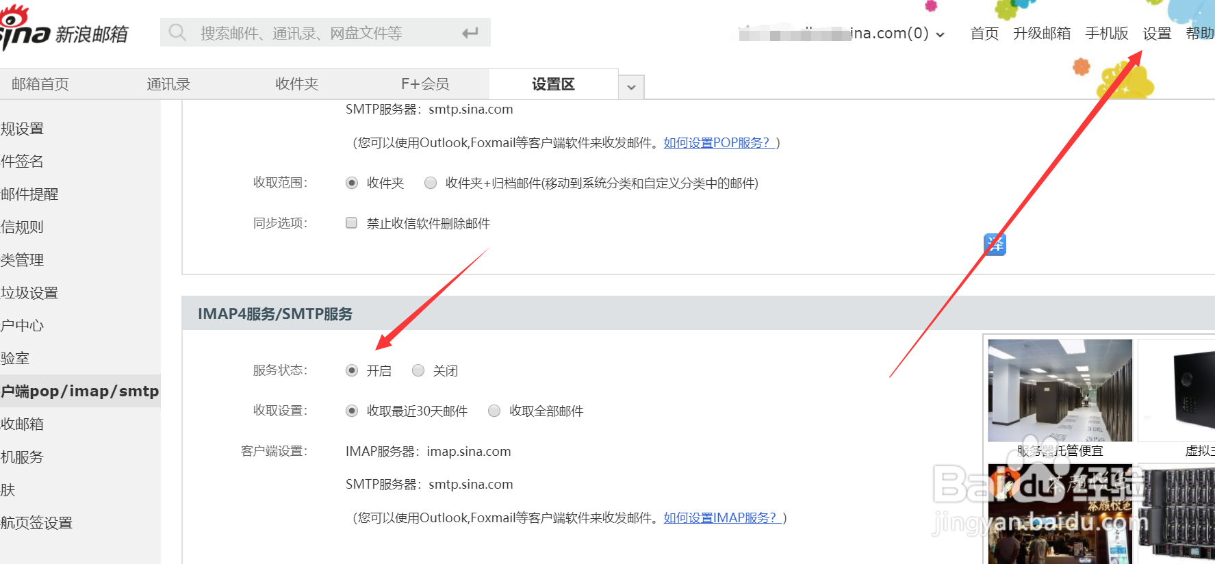Select 开启 radio for IMAP service status
The width and height of the screenshot is (1215, 564).
click(x=352, y=370)
